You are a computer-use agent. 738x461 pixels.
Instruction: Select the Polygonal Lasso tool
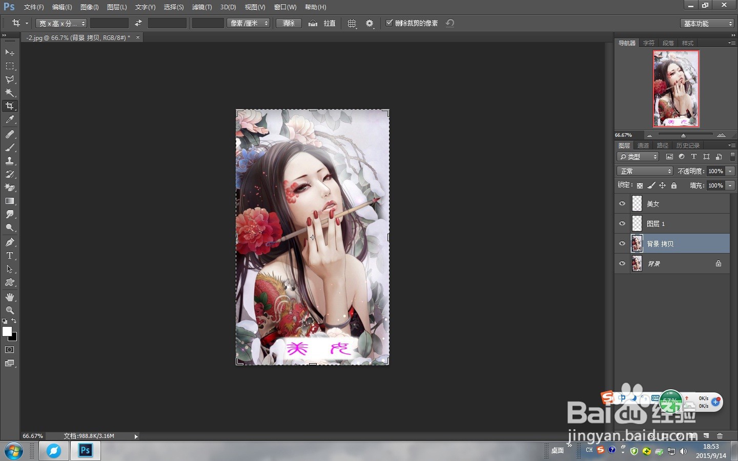click(9, 79)
